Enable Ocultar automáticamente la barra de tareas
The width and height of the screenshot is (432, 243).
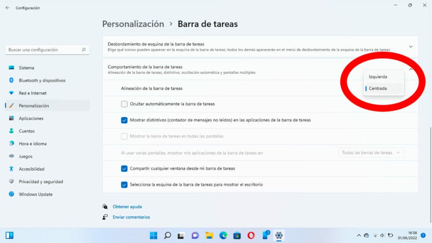click(x=124, y=104)
